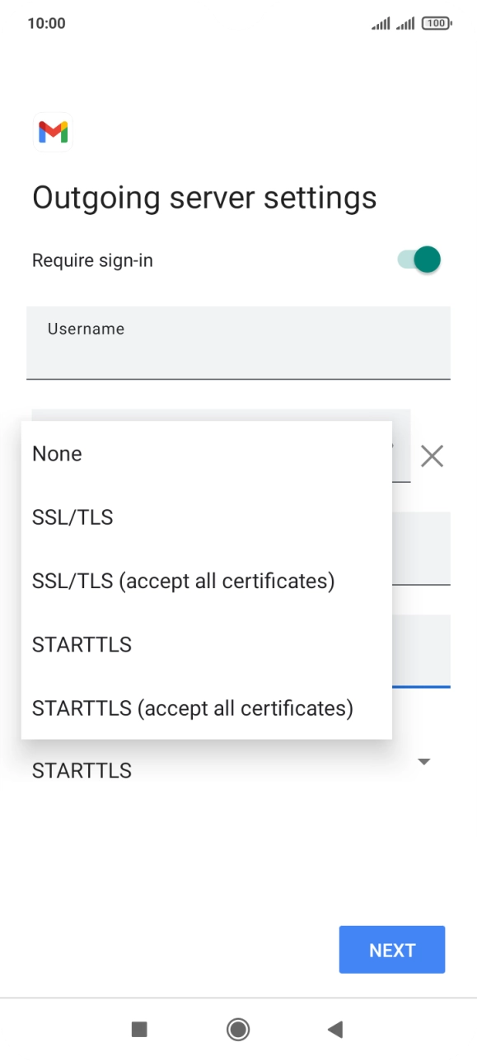Open recent apps with the square icon

click(139, 1029)
